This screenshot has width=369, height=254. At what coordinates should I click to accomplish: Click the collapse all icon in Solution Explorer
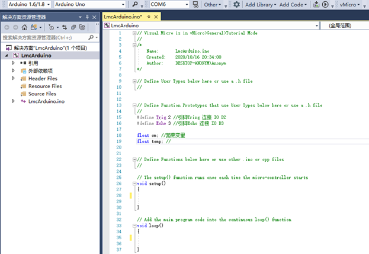pyautogui.click(x=73, y=27)
